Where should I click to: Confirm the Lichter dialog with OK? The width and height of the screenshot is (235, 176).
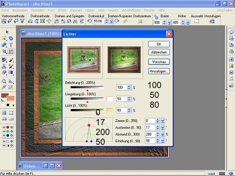[x=159, y=44]
